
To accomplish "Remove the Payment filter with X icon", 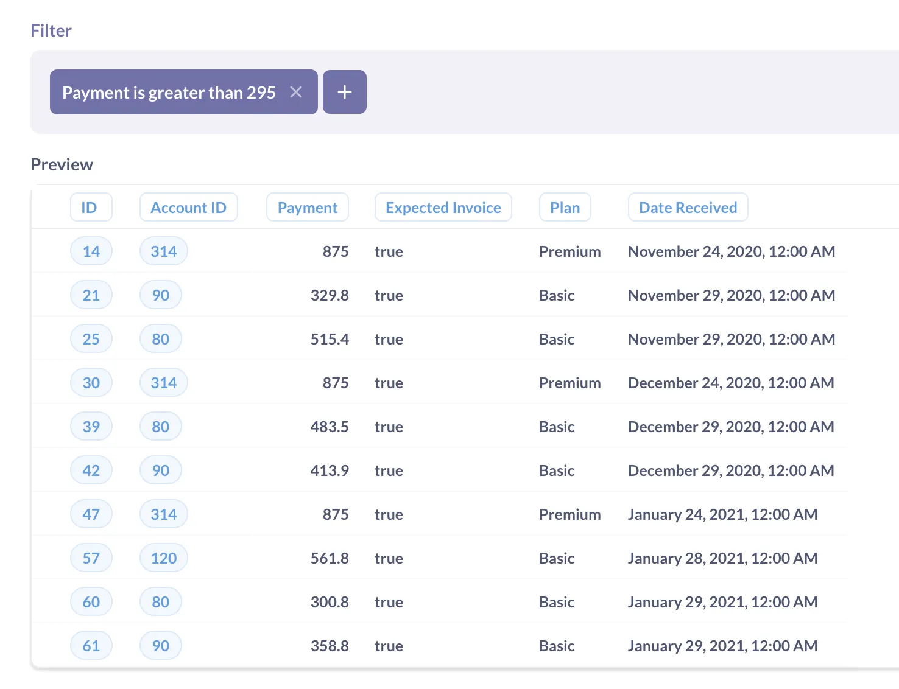I will tap(296, 92).
